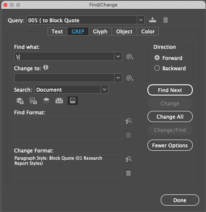Clear Find Format attributes with trash icon

[128, 135]
